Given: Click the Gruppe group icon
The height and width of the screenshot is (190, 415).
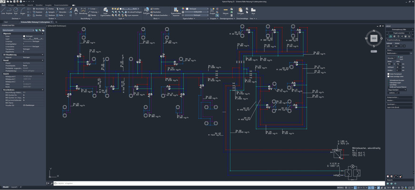Looking at the screenshot, I should (x=212, y=10).
